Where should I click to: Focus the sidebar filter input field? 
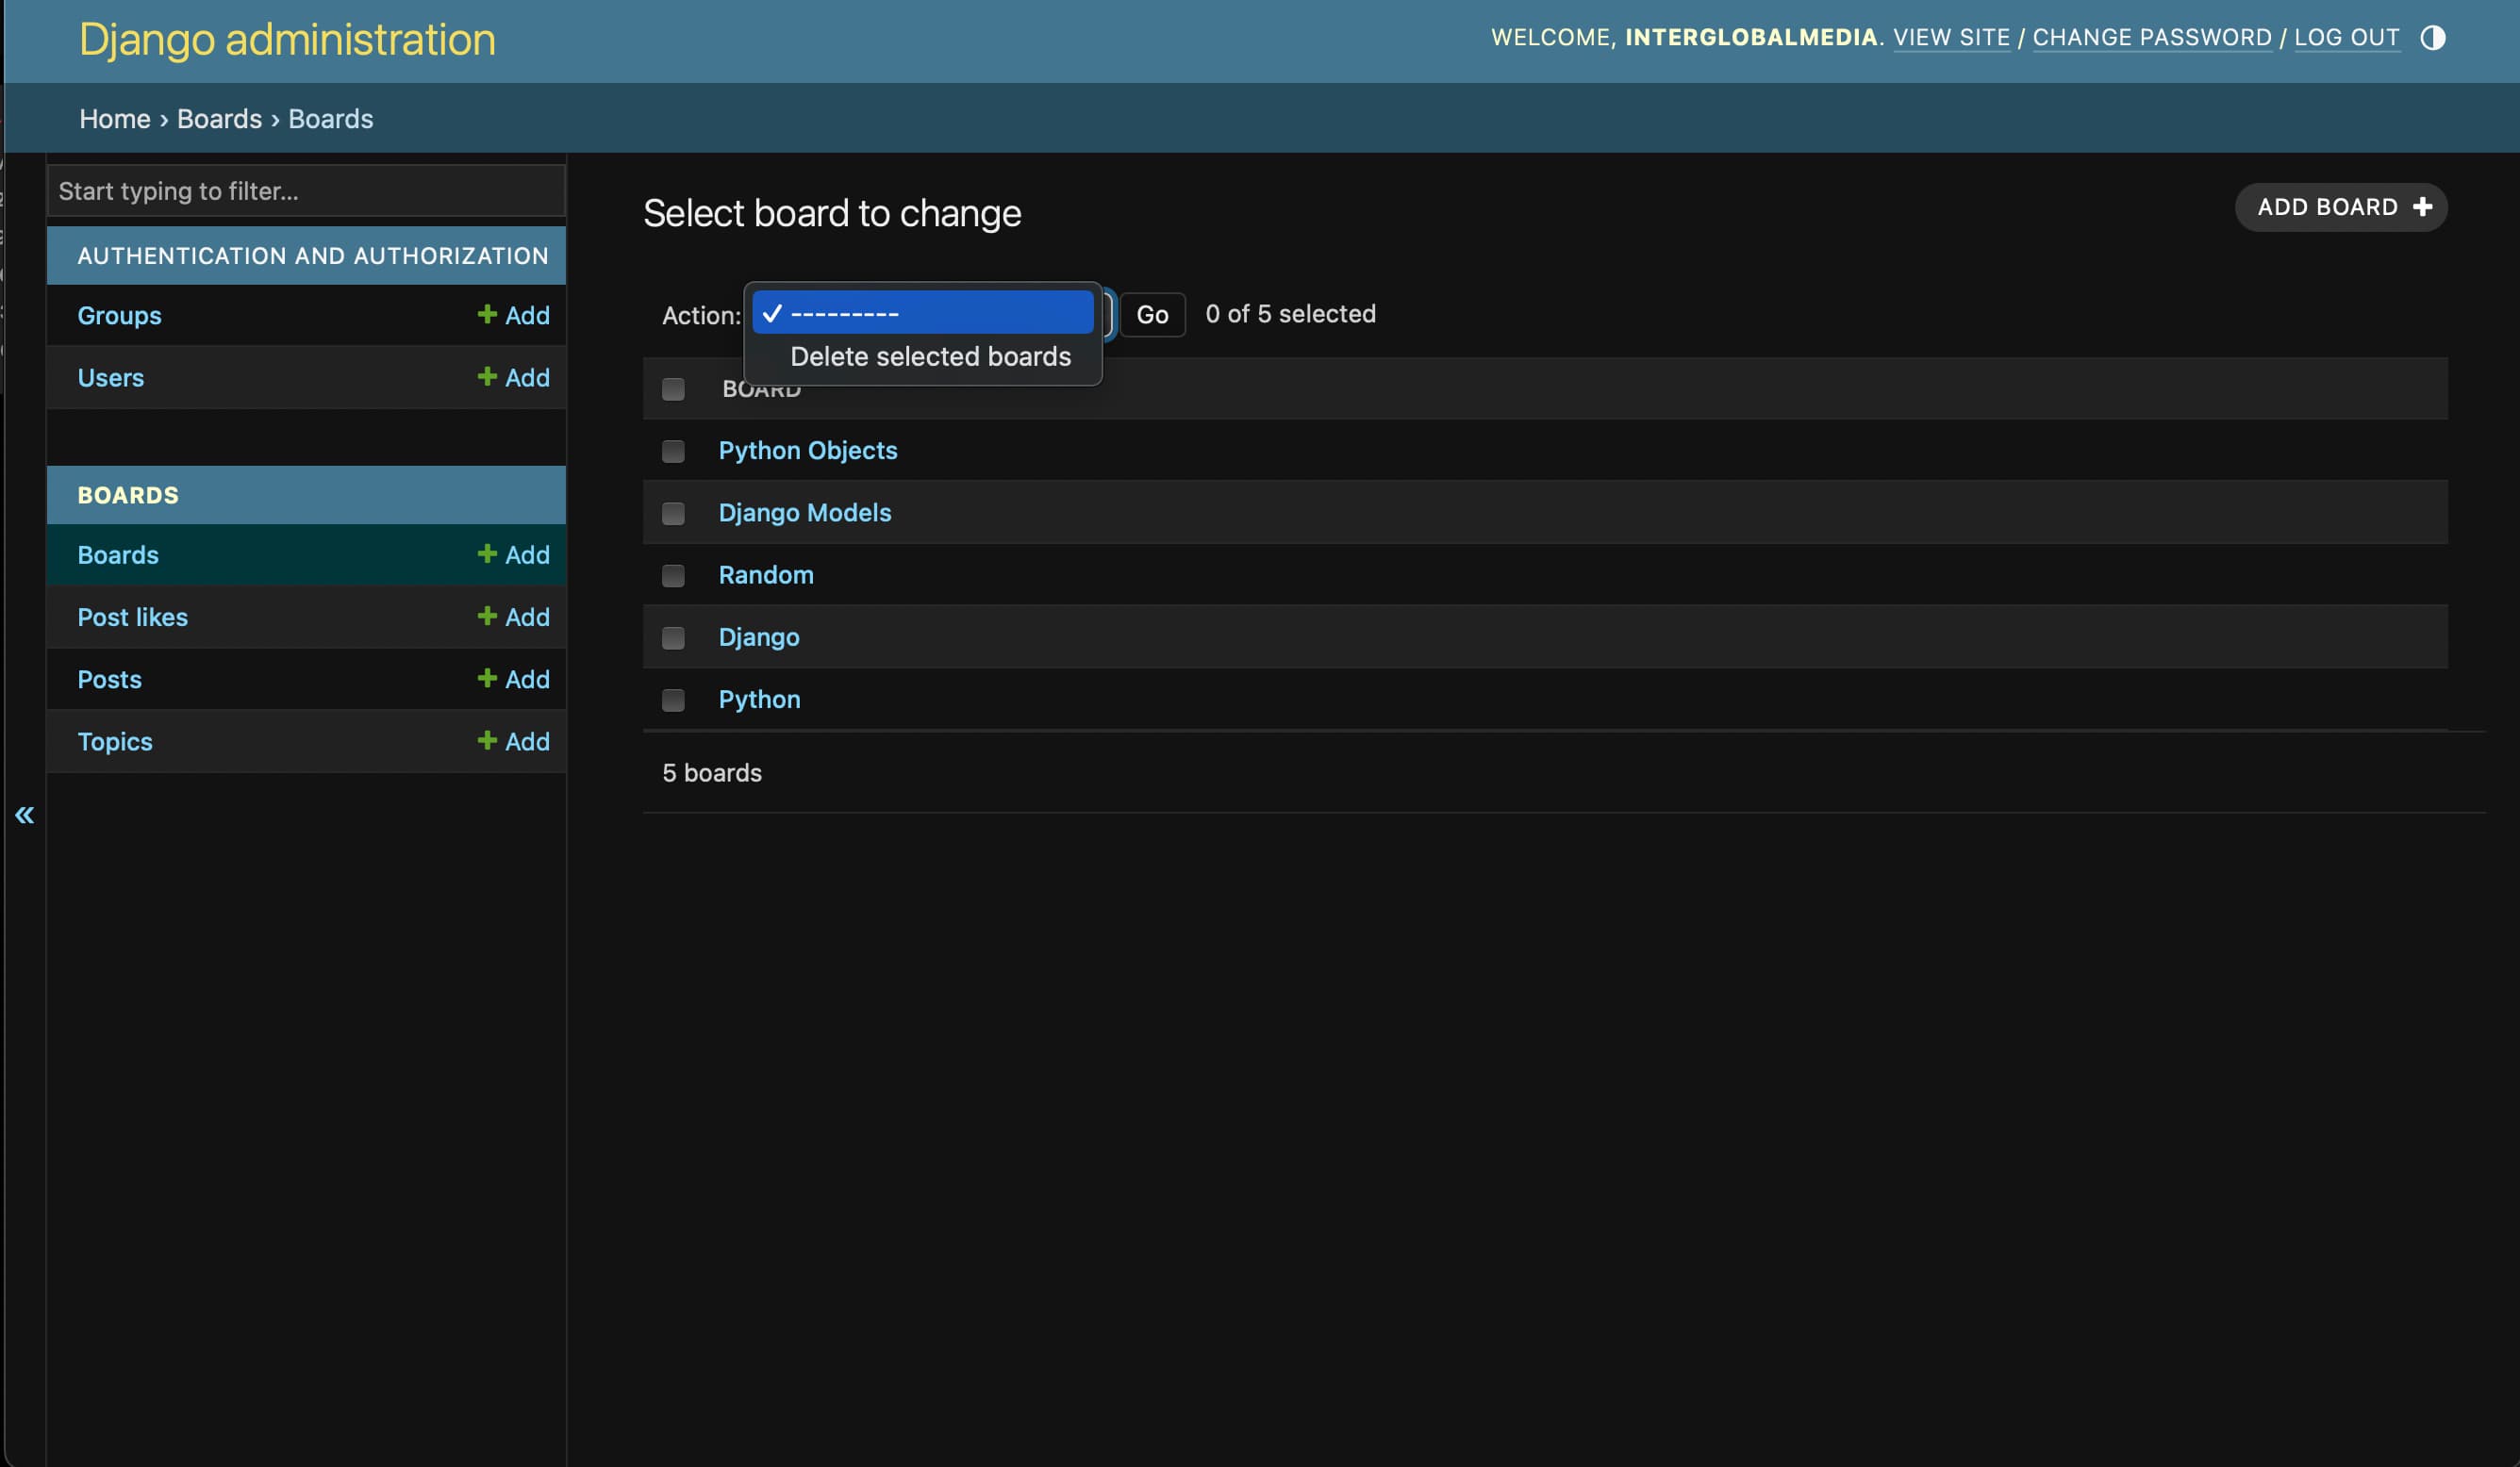pos(306,190)
